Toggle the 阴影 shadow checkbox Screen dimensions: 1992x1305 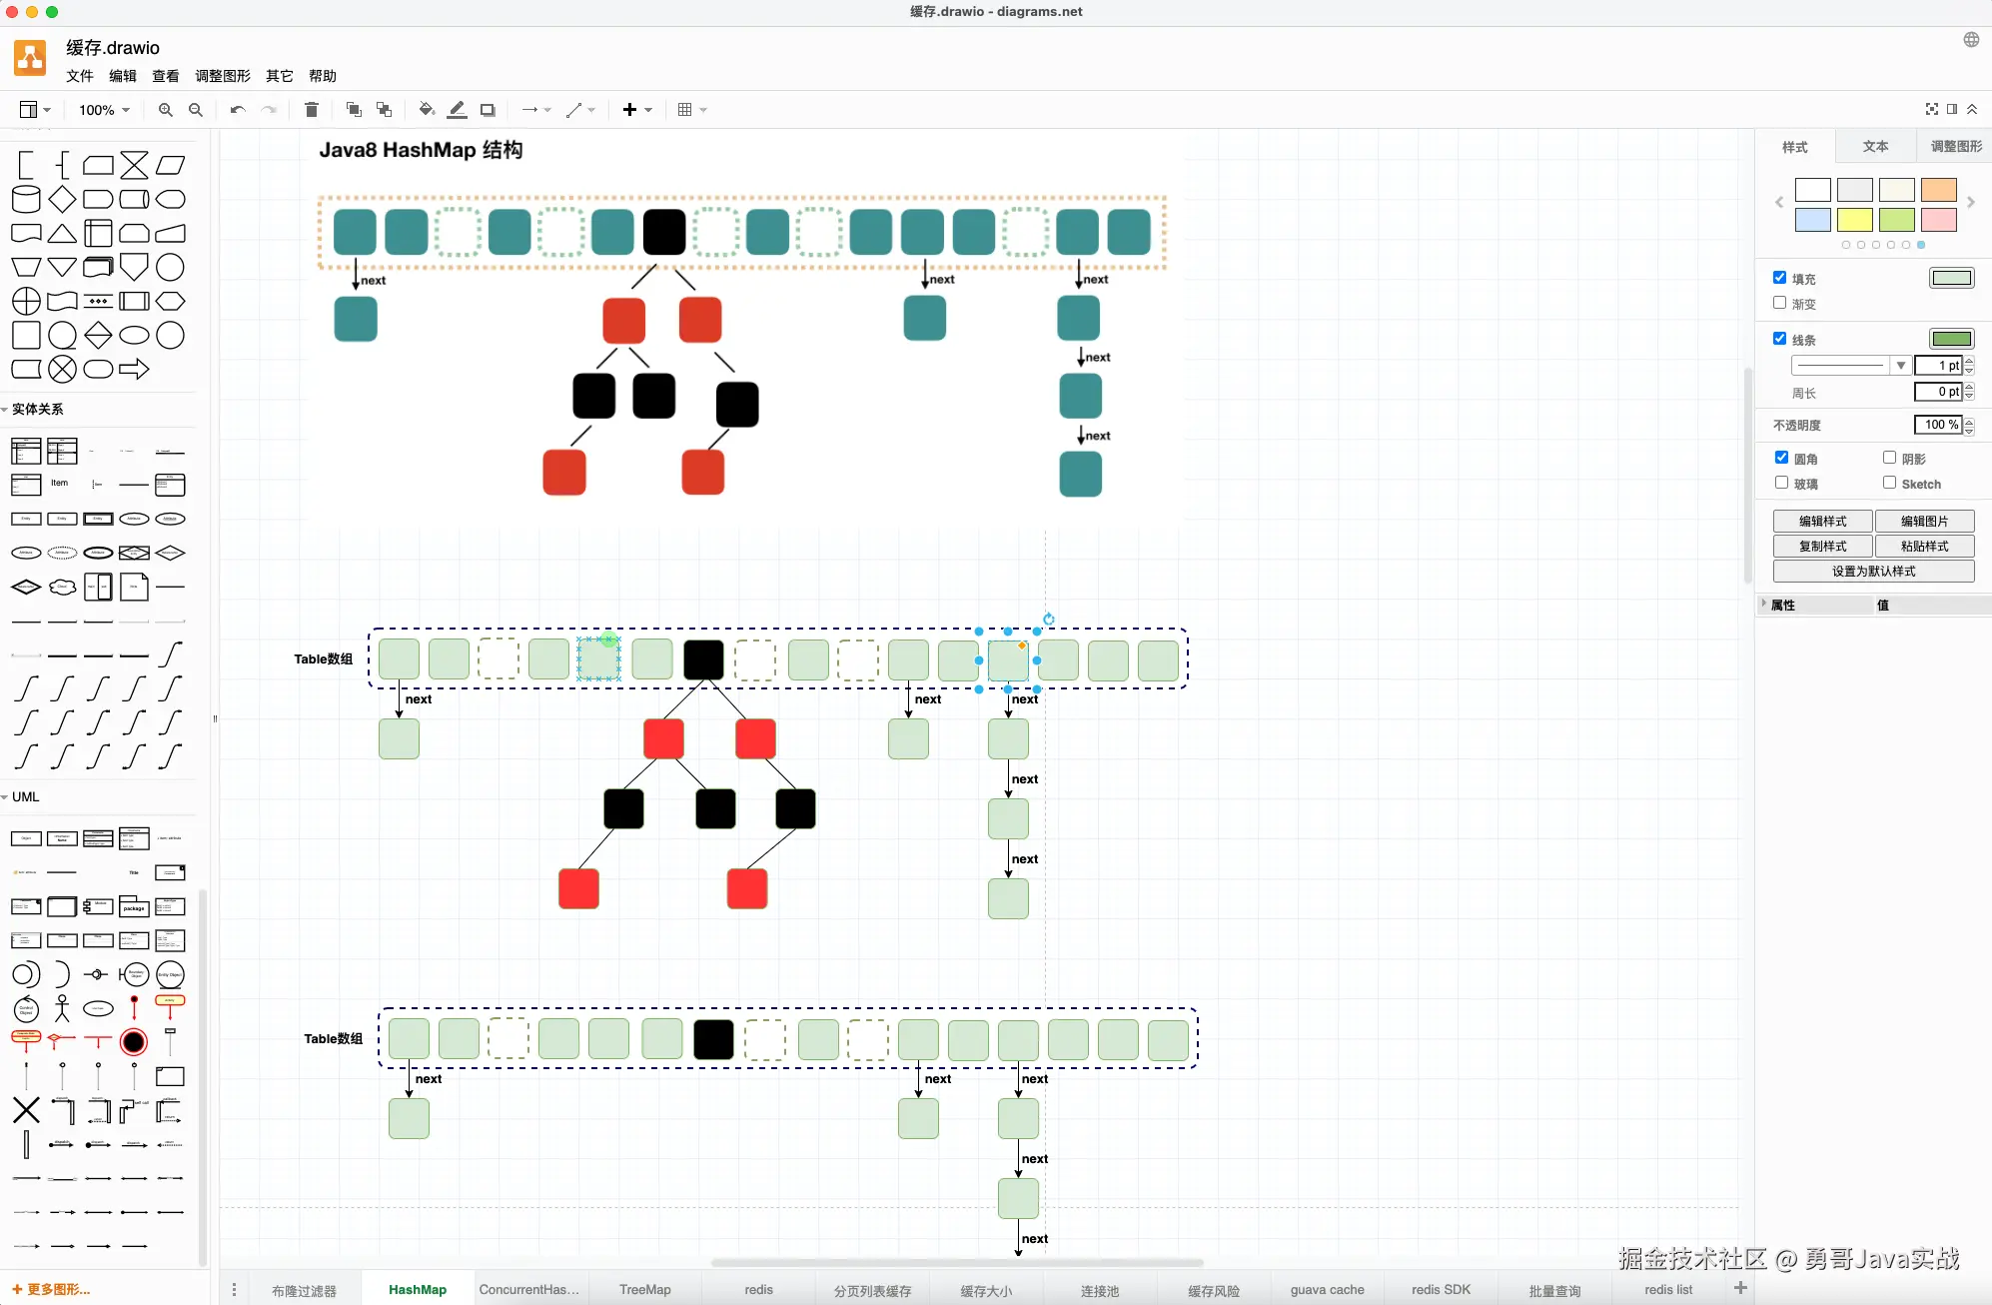tap(1889, 458)
